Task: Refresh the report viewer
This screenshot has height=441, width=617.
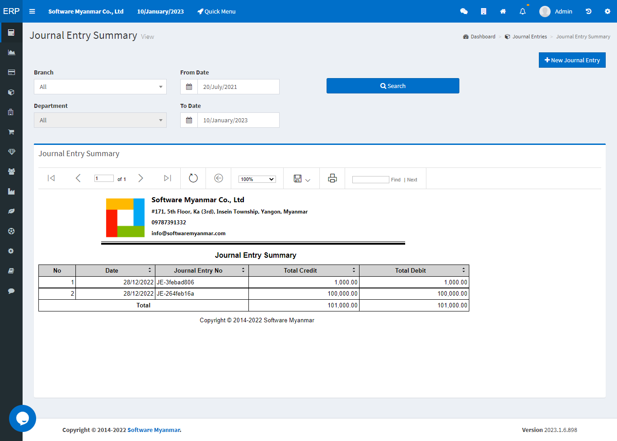Action: click(x=193, y=178)
